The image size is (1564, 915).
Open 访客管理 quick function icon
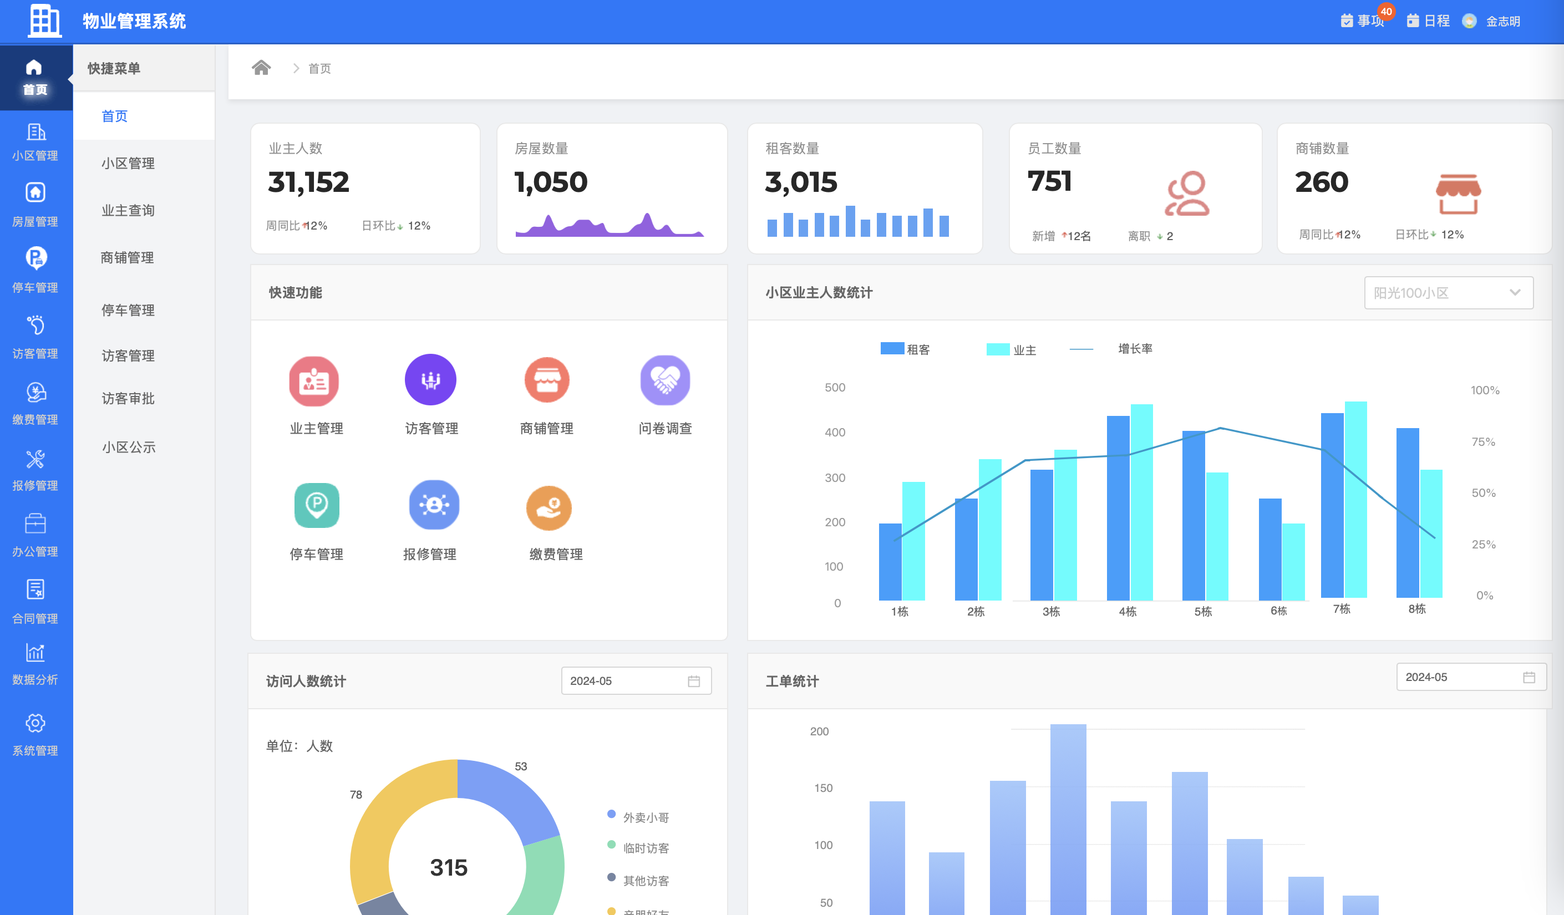pos(431,380)
